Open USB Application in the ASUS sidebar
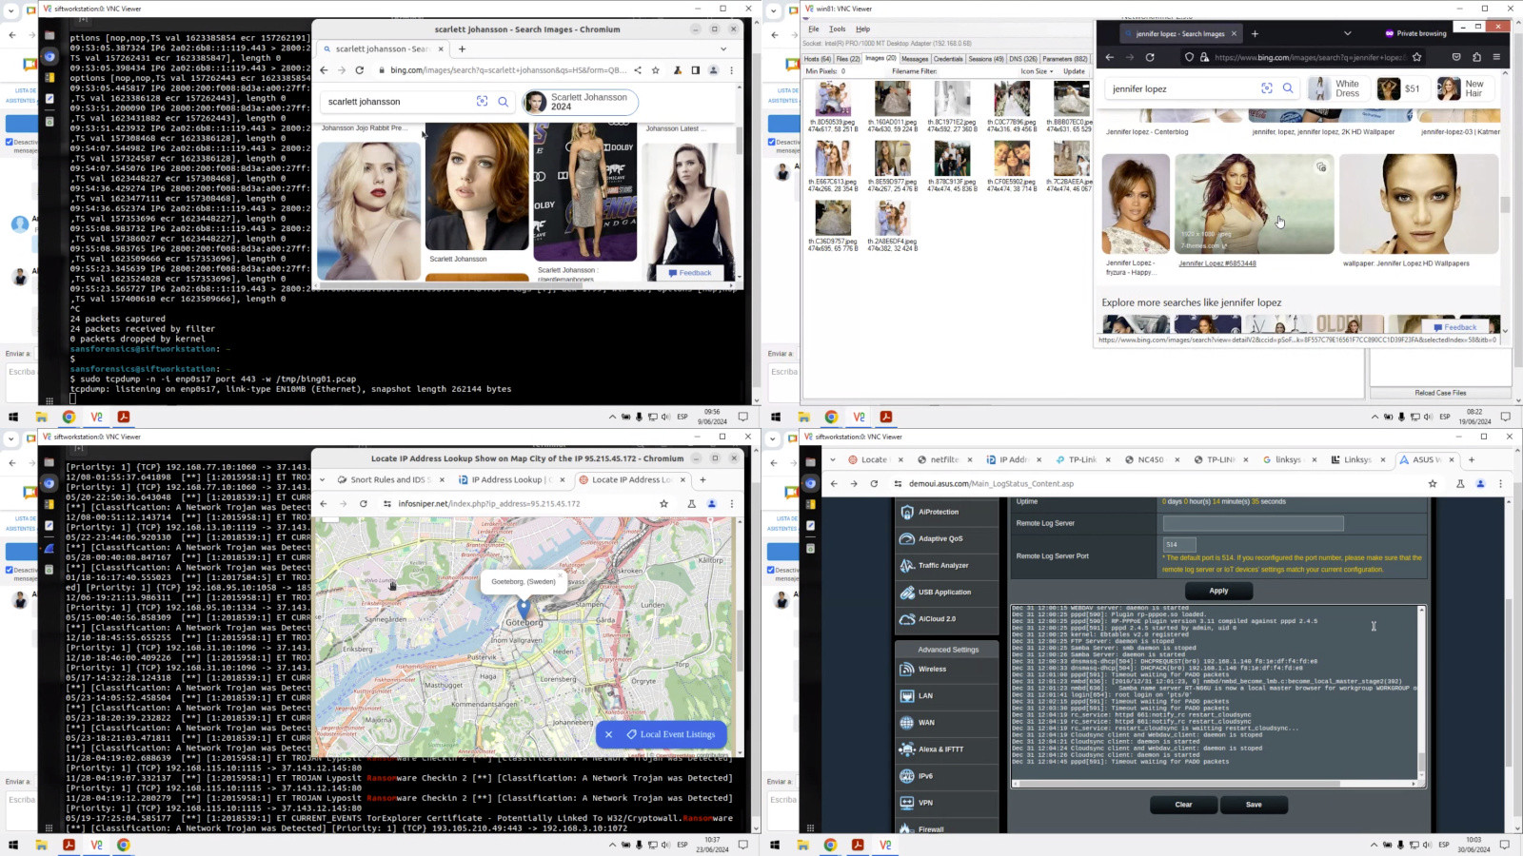The height and width of the screenshot is (856, 1523). coord(947,592)
